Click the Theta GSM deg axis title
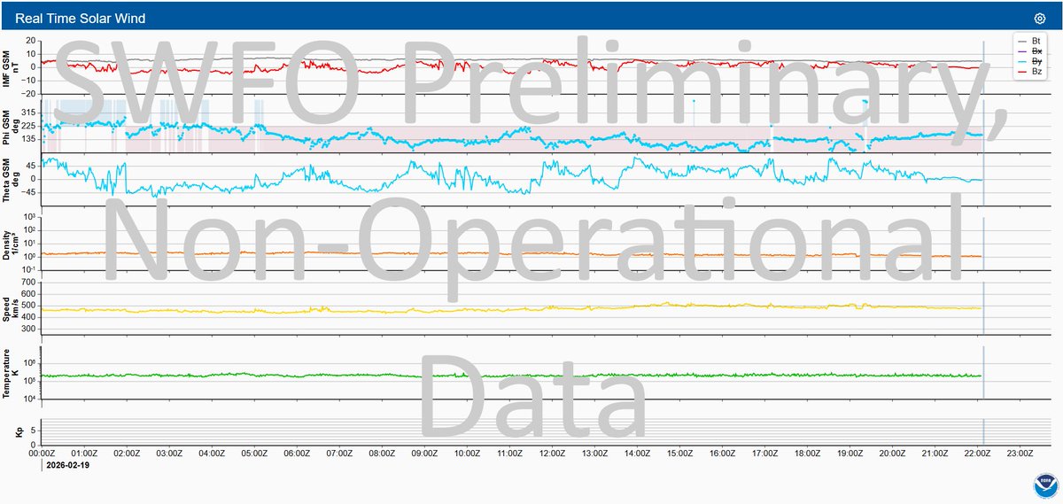Viewport: 1063px width, 504px height. (x=11, y=182)
